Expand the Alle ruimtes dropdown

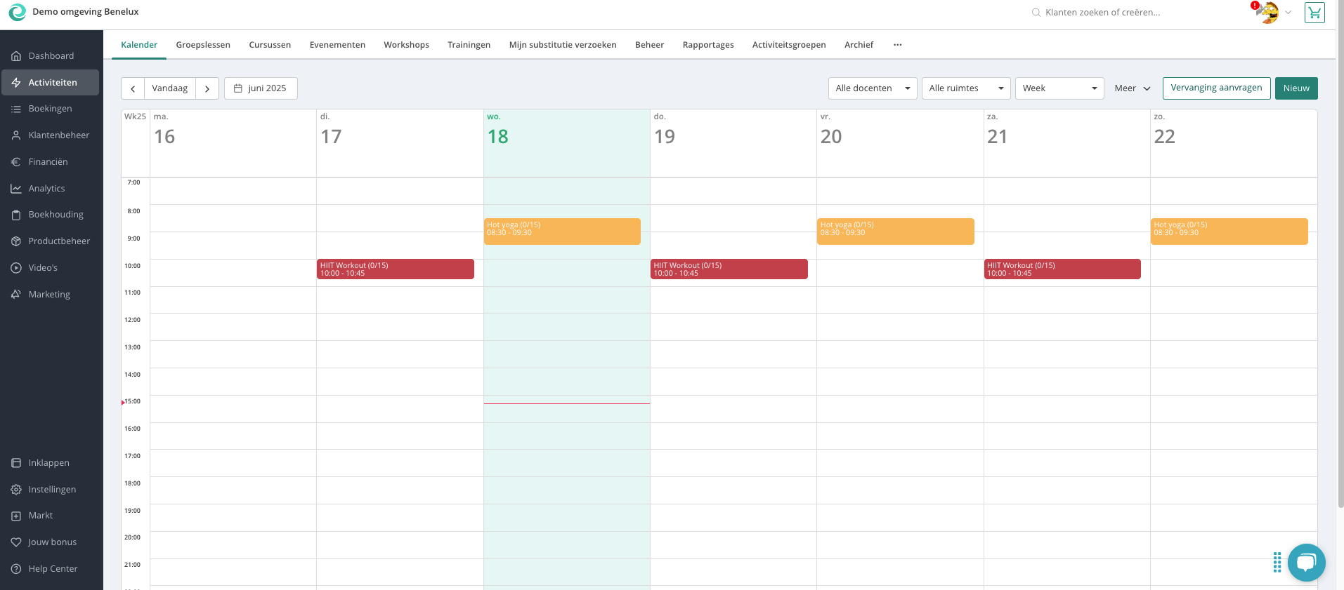[x=965, y=88]
